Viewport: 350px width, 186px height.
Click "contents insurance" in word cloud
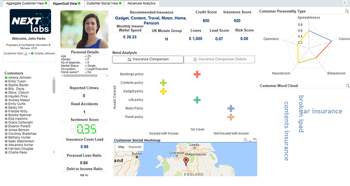point(287,131)
